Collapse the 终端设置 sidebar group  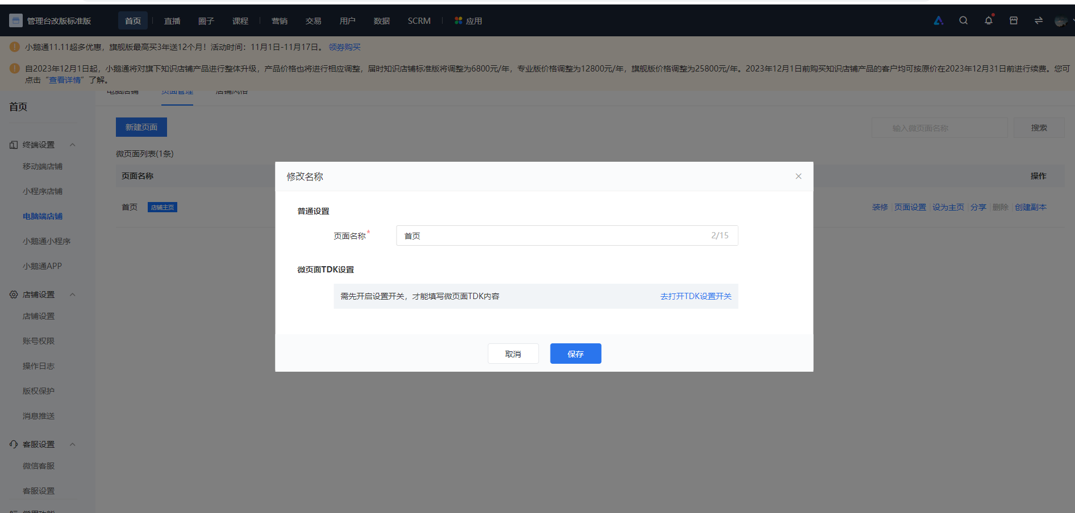coord(72,145)
